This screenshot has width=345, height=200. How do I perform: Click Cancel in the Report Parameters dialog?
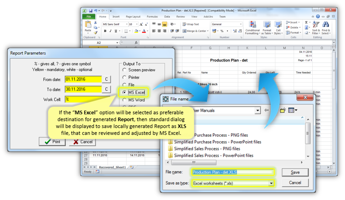(x=83, y=142)
